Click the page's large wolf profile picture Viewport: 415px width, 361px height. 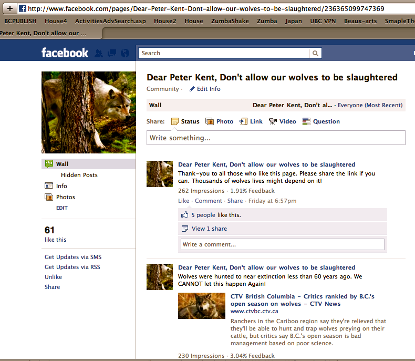click(88, 112)
